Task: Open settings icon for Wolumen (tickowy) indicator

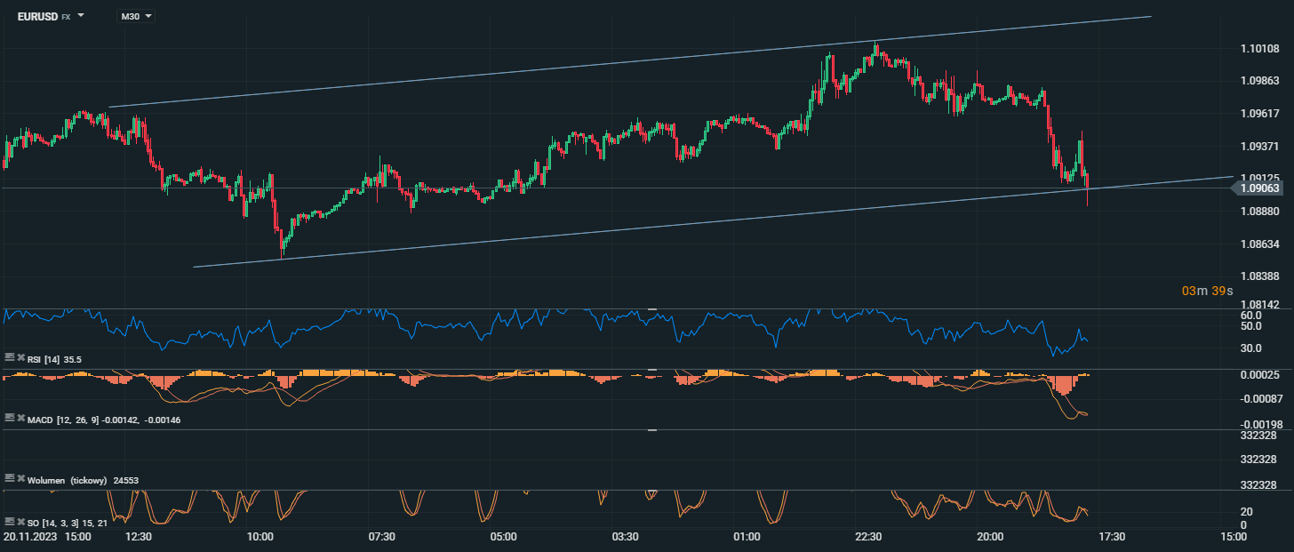Action: click(10, 478)
